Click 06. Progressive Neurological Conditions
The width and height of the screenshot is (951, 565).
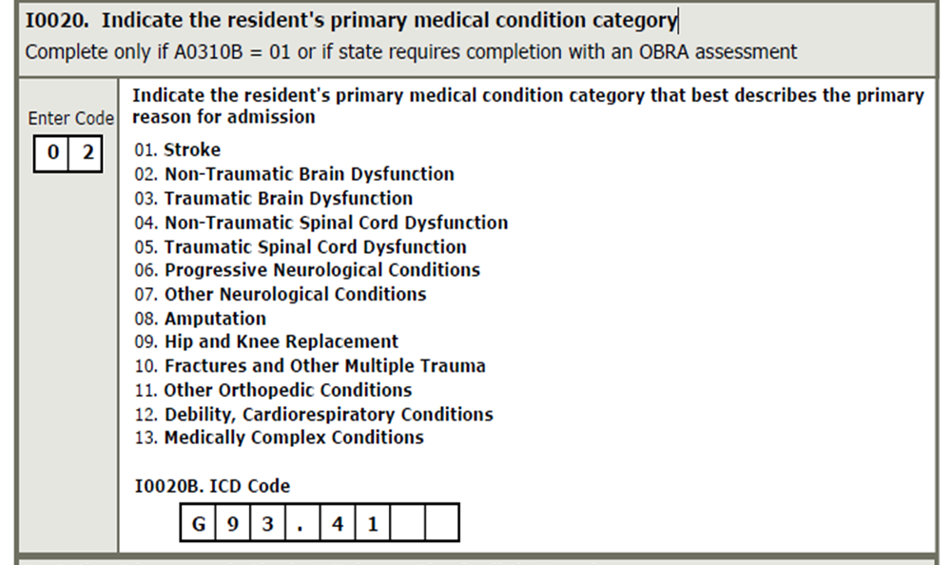click(307, 270)
